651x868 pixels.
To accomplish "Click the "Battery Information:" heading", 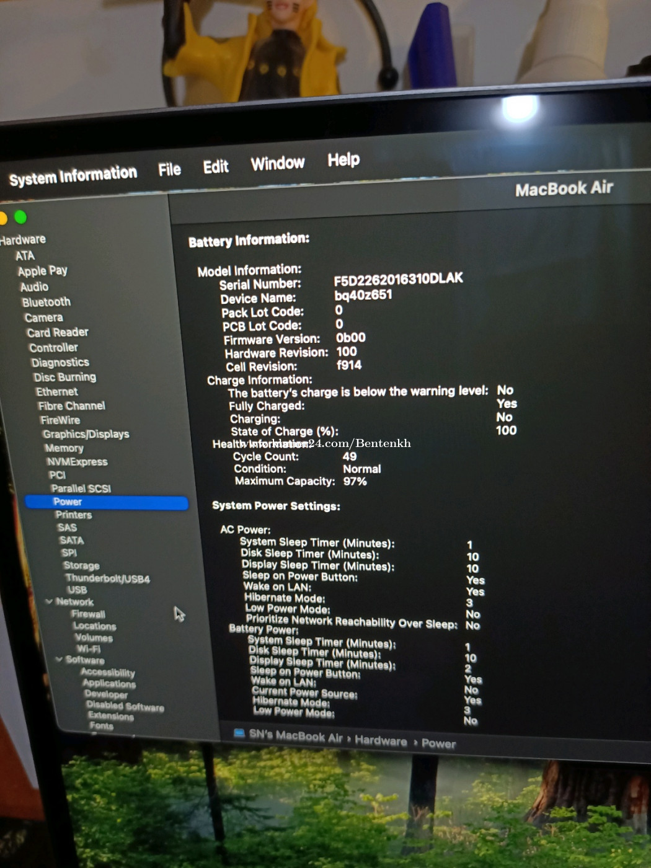I will coord(249,241).
